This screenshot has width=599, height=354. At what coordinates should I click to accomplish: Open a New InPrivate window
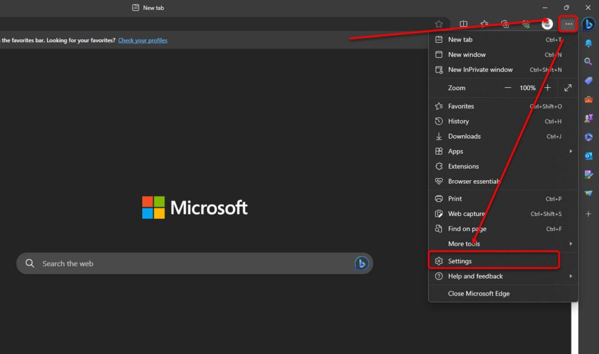(502, 70)
